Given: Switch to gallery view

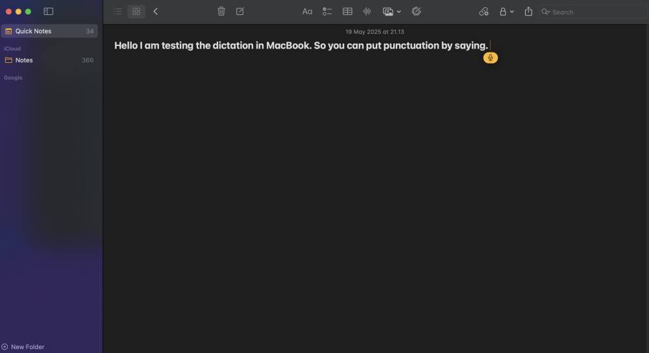Looking at the screenshot, I should coord(136,12).
